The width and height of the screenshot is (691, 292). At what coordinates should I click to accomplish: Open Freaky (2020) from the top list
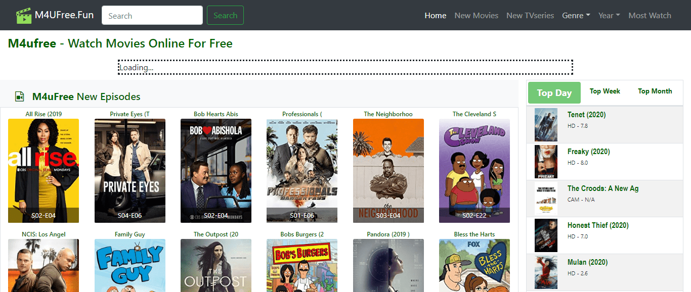point(588,152)
